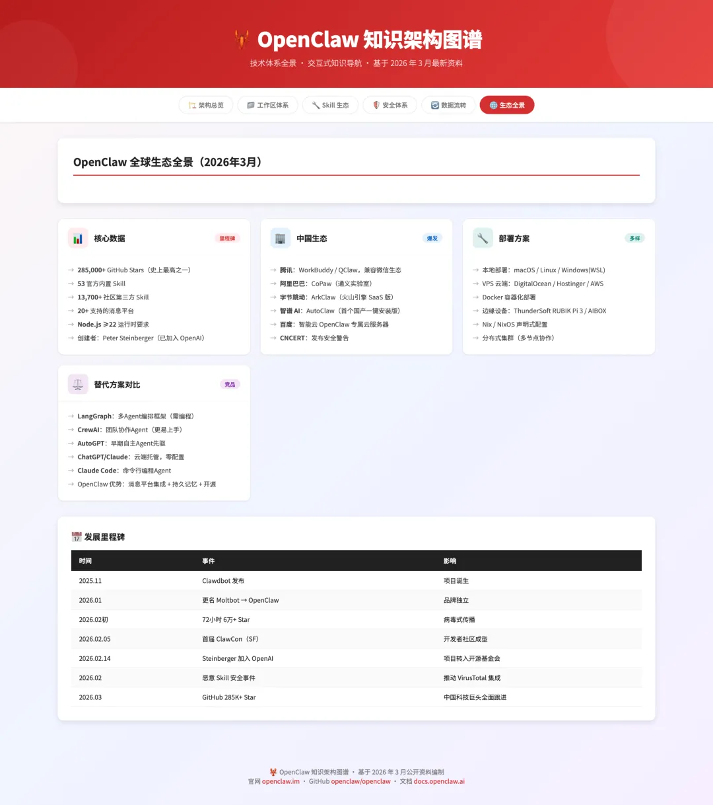Select the 生态全景 tab
This screenshot has width=713, height=805.
click(507, 105)
